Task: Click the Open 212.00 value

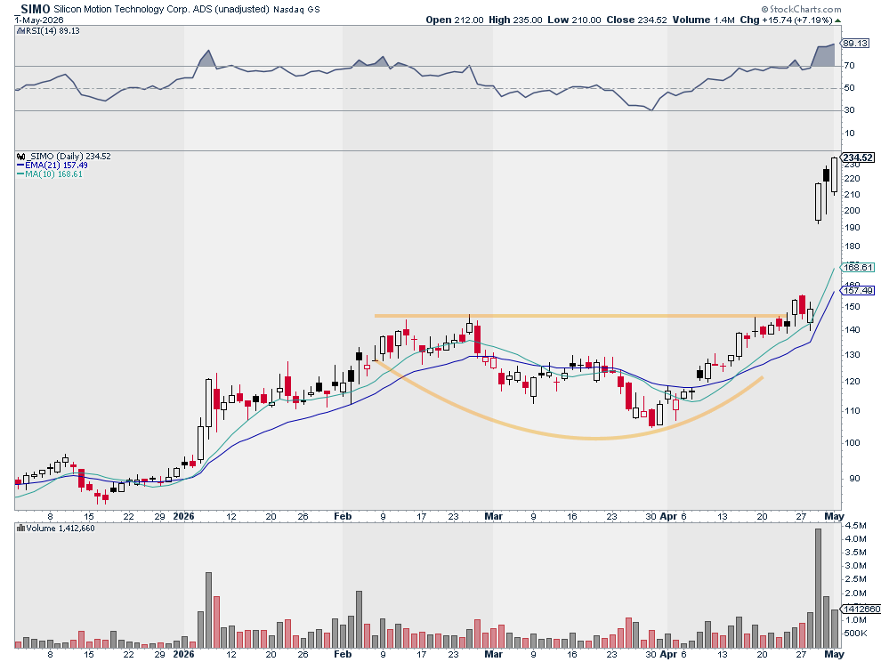Action: tap(455, 20)
